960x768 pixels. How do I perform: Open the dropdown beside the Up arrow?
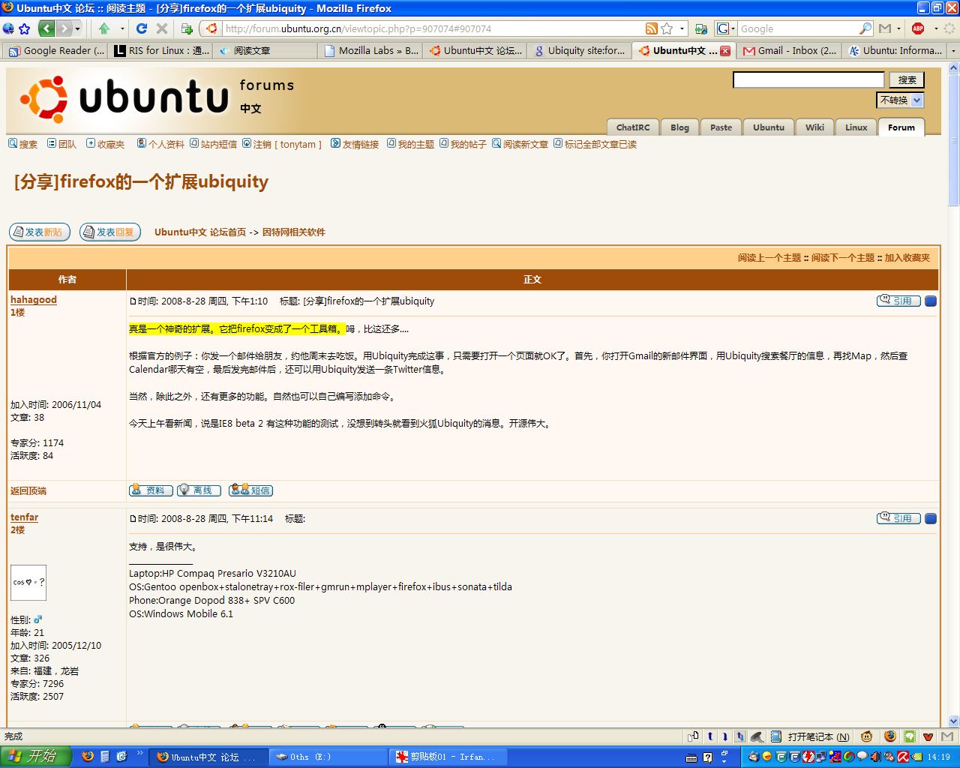122,28
